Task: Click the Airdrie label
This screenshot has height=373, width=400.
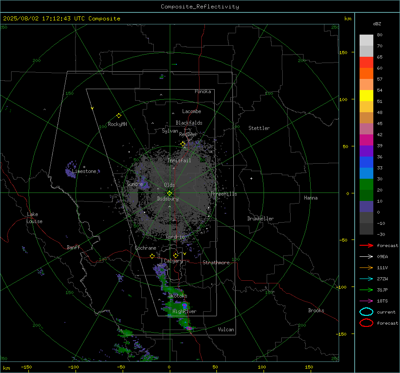Action: (x=175, y=237)
